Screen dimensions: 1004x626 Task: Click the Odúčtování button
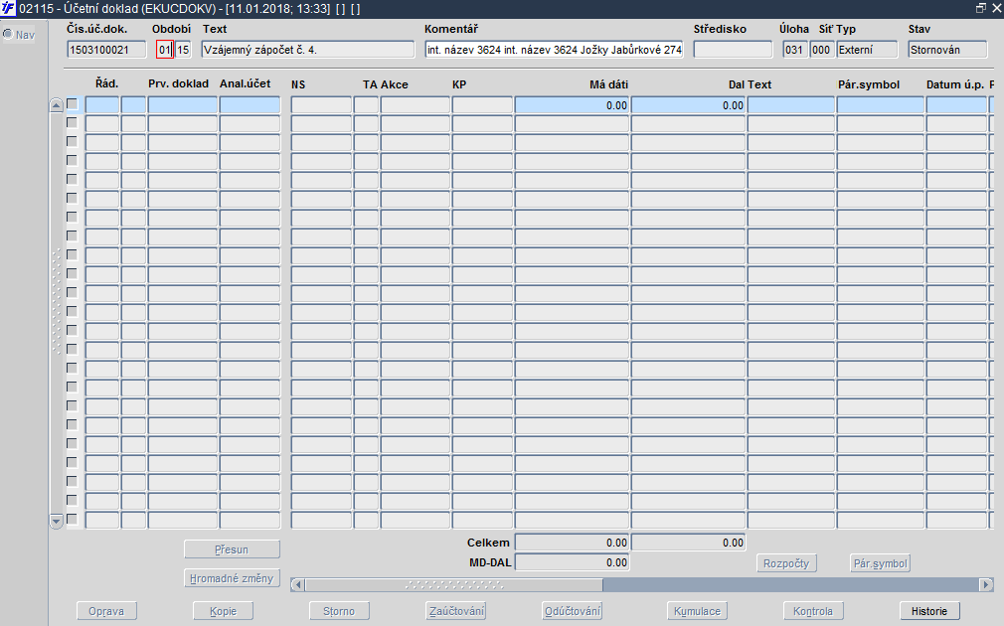(573, 611)
